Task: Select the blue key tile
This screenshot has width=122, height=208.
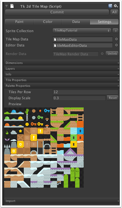Action: pyautogui.click(x=47, y=110)
